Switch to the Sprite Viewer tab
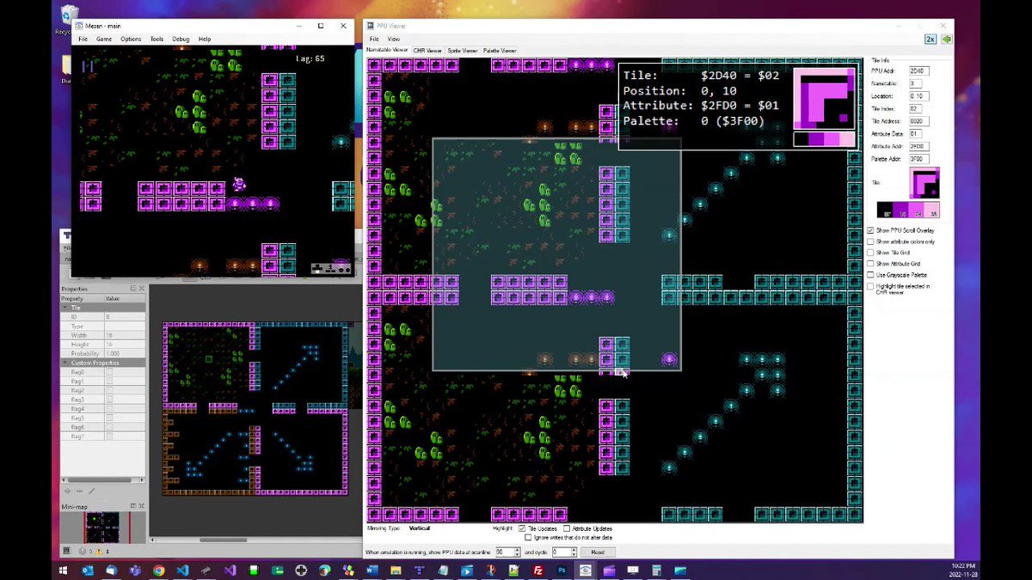The width and height of the screenshot is (1032, 580). (463, 51)
